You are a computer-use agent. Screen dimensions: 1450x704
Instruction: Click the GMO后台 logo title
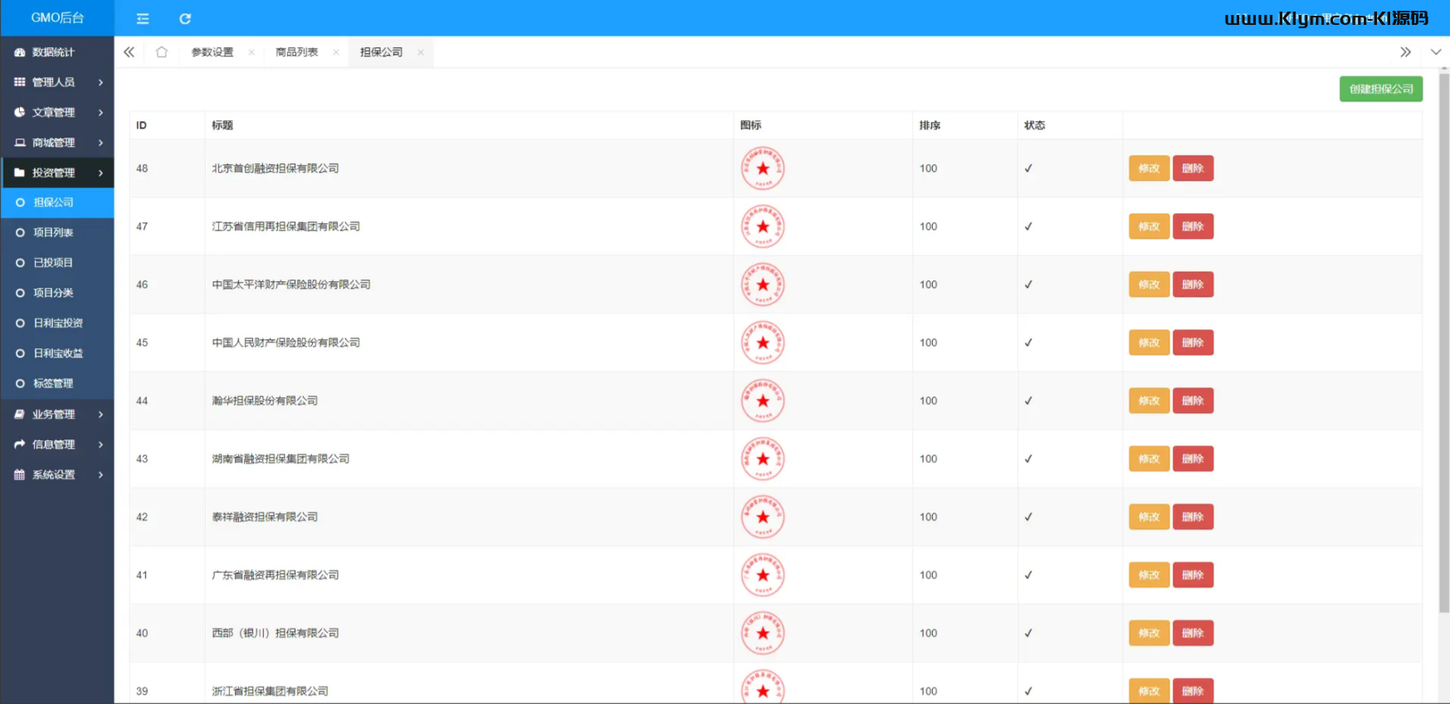click(x=57, y=17)
